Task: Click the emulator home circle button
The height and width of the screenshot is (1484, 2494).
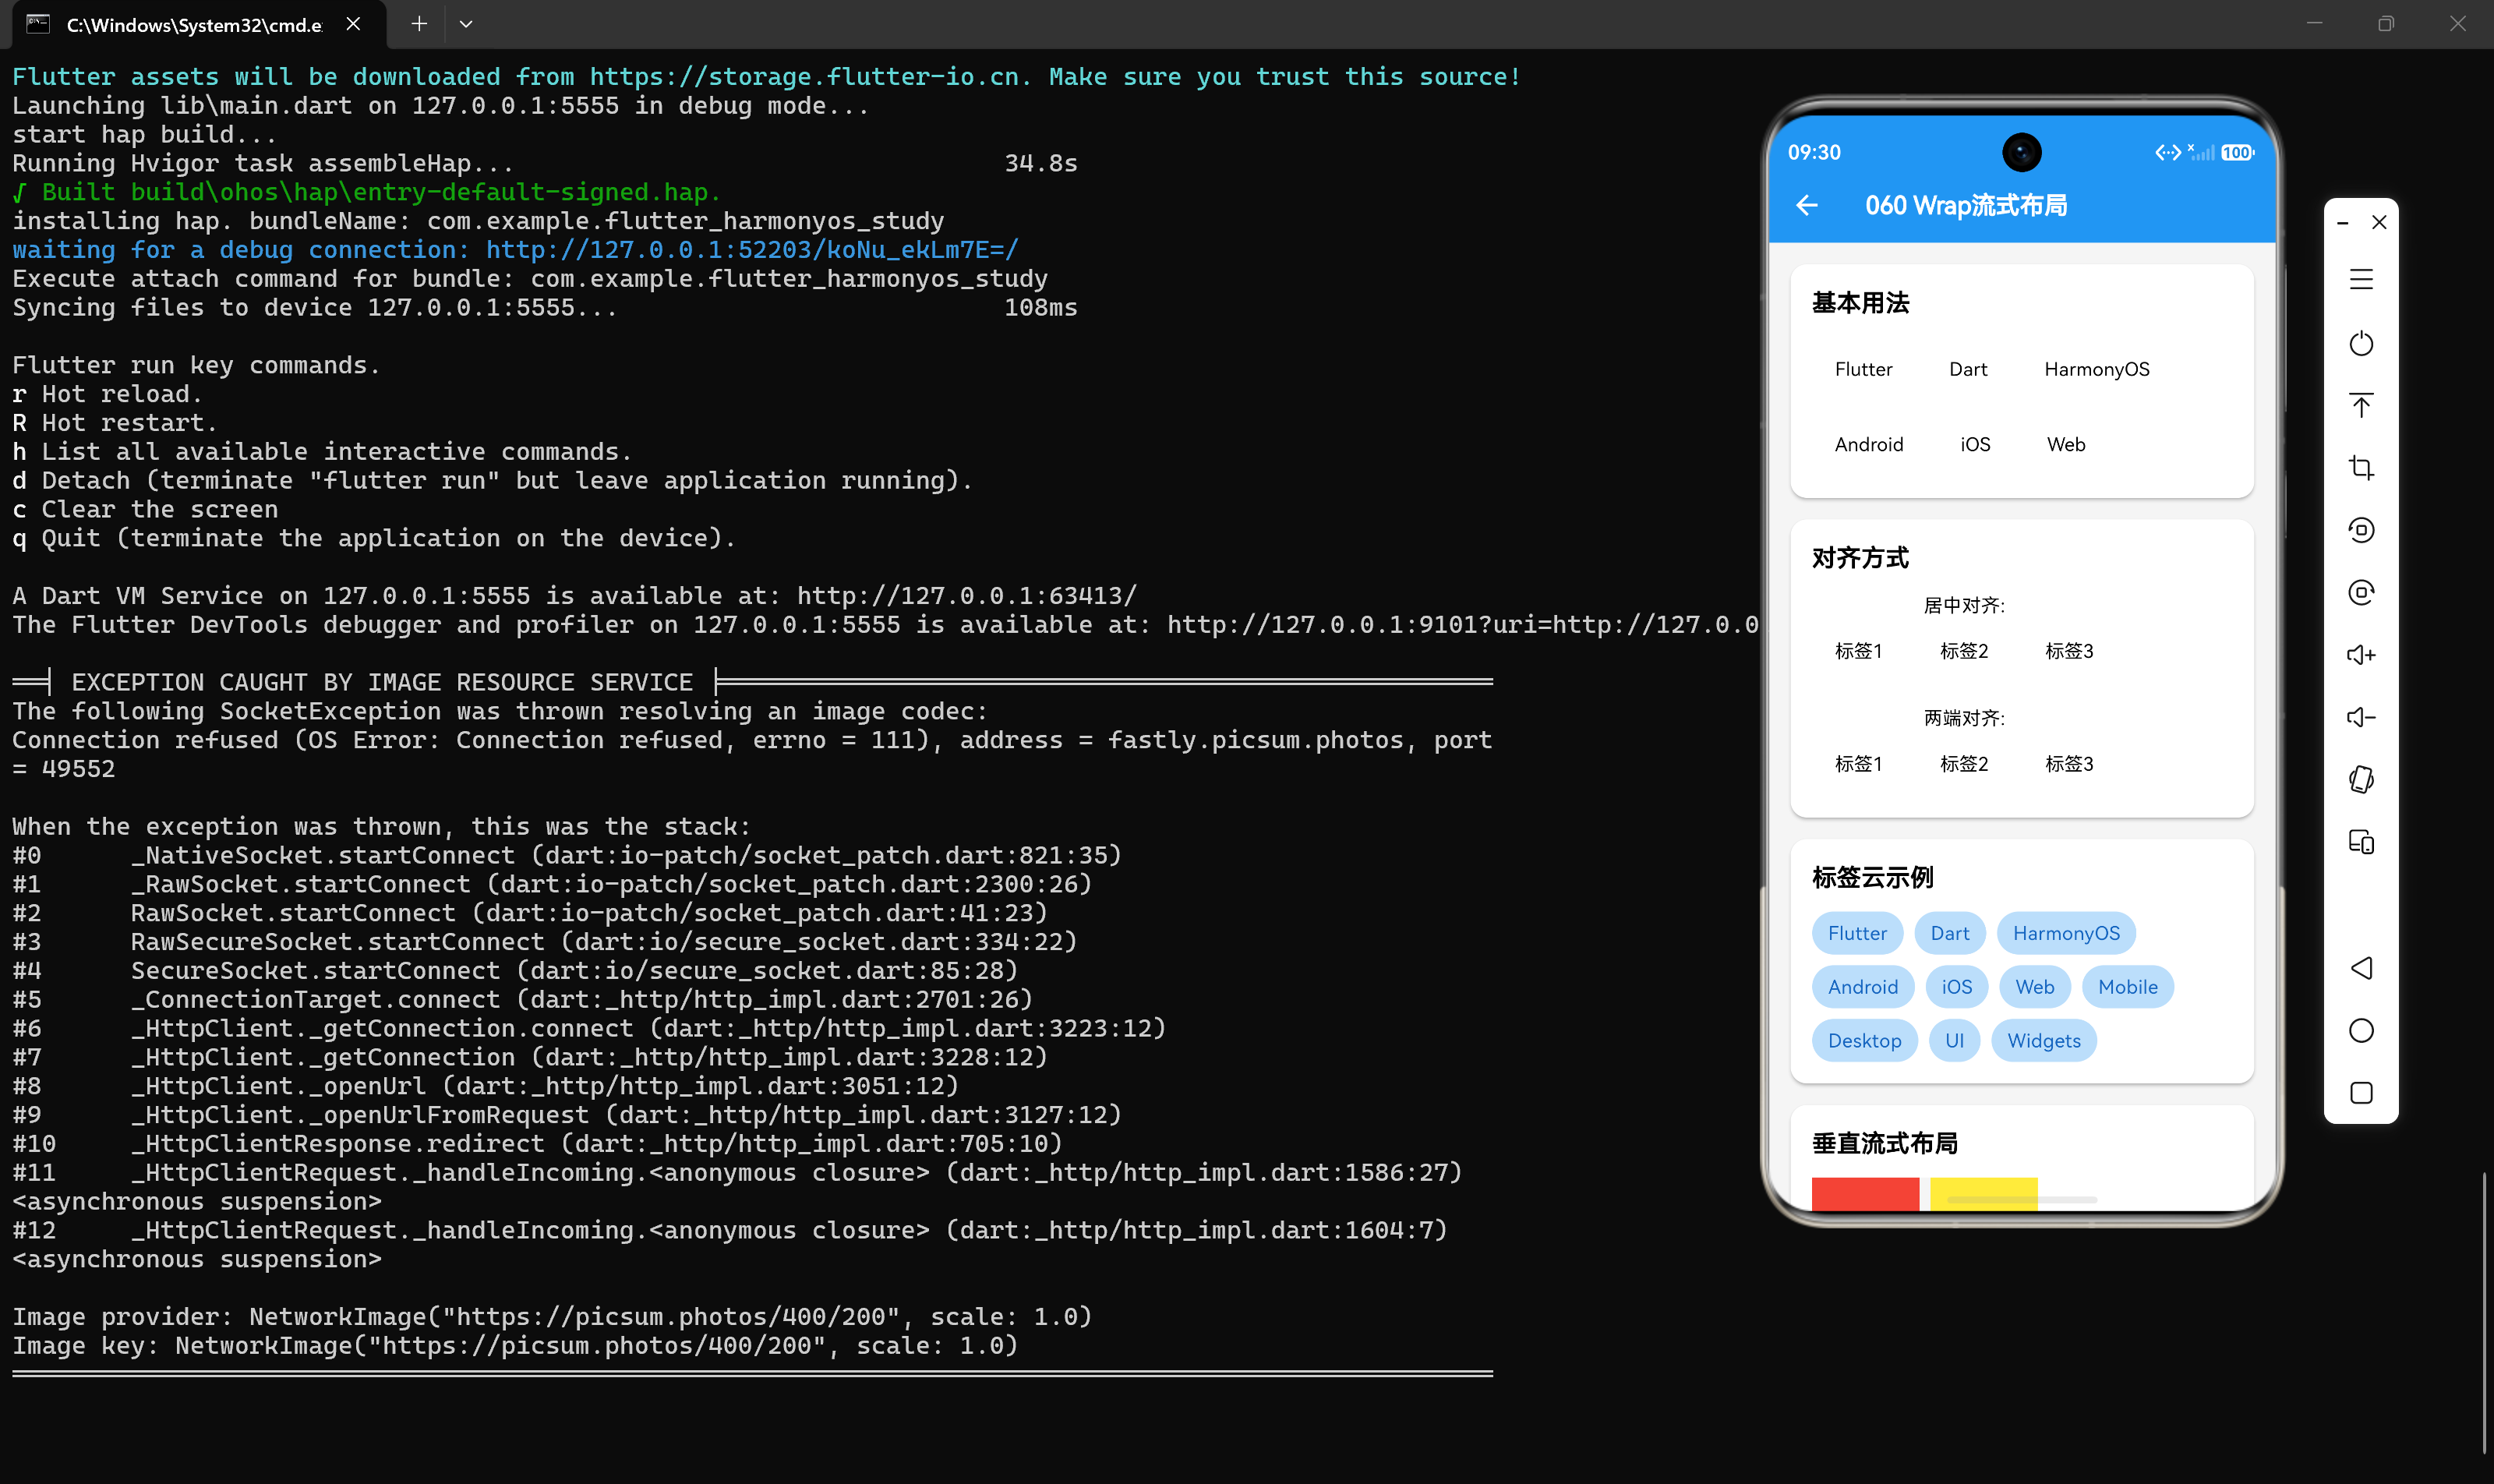Action: click(2361, 1030)
